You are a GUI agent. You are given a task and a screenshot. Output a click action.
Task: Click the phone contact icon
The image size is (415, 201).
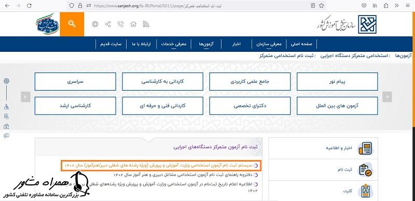click(x=121, y=24)
